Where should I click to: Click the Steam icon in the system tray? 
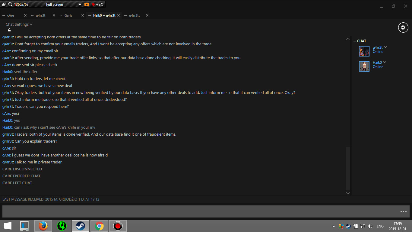[x=348, y=226]
